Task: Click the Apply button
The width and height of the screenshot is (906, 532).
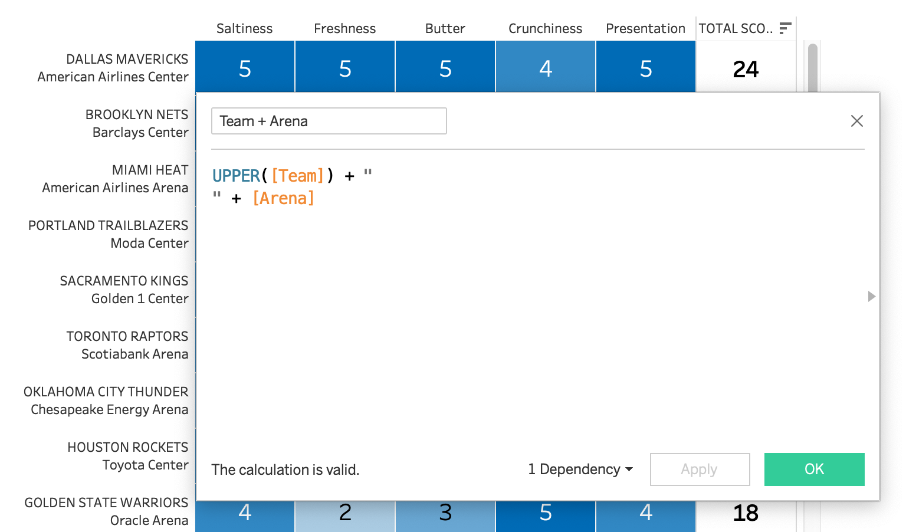Action: (x=700, y=469)
